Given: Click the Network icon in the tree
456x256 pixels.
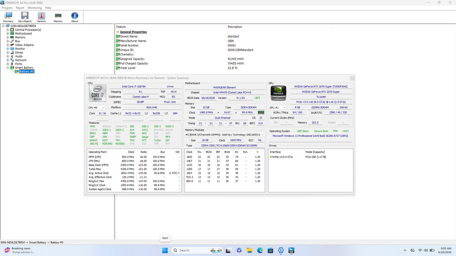Looking at the screenshot, I should tap(12, 60).
